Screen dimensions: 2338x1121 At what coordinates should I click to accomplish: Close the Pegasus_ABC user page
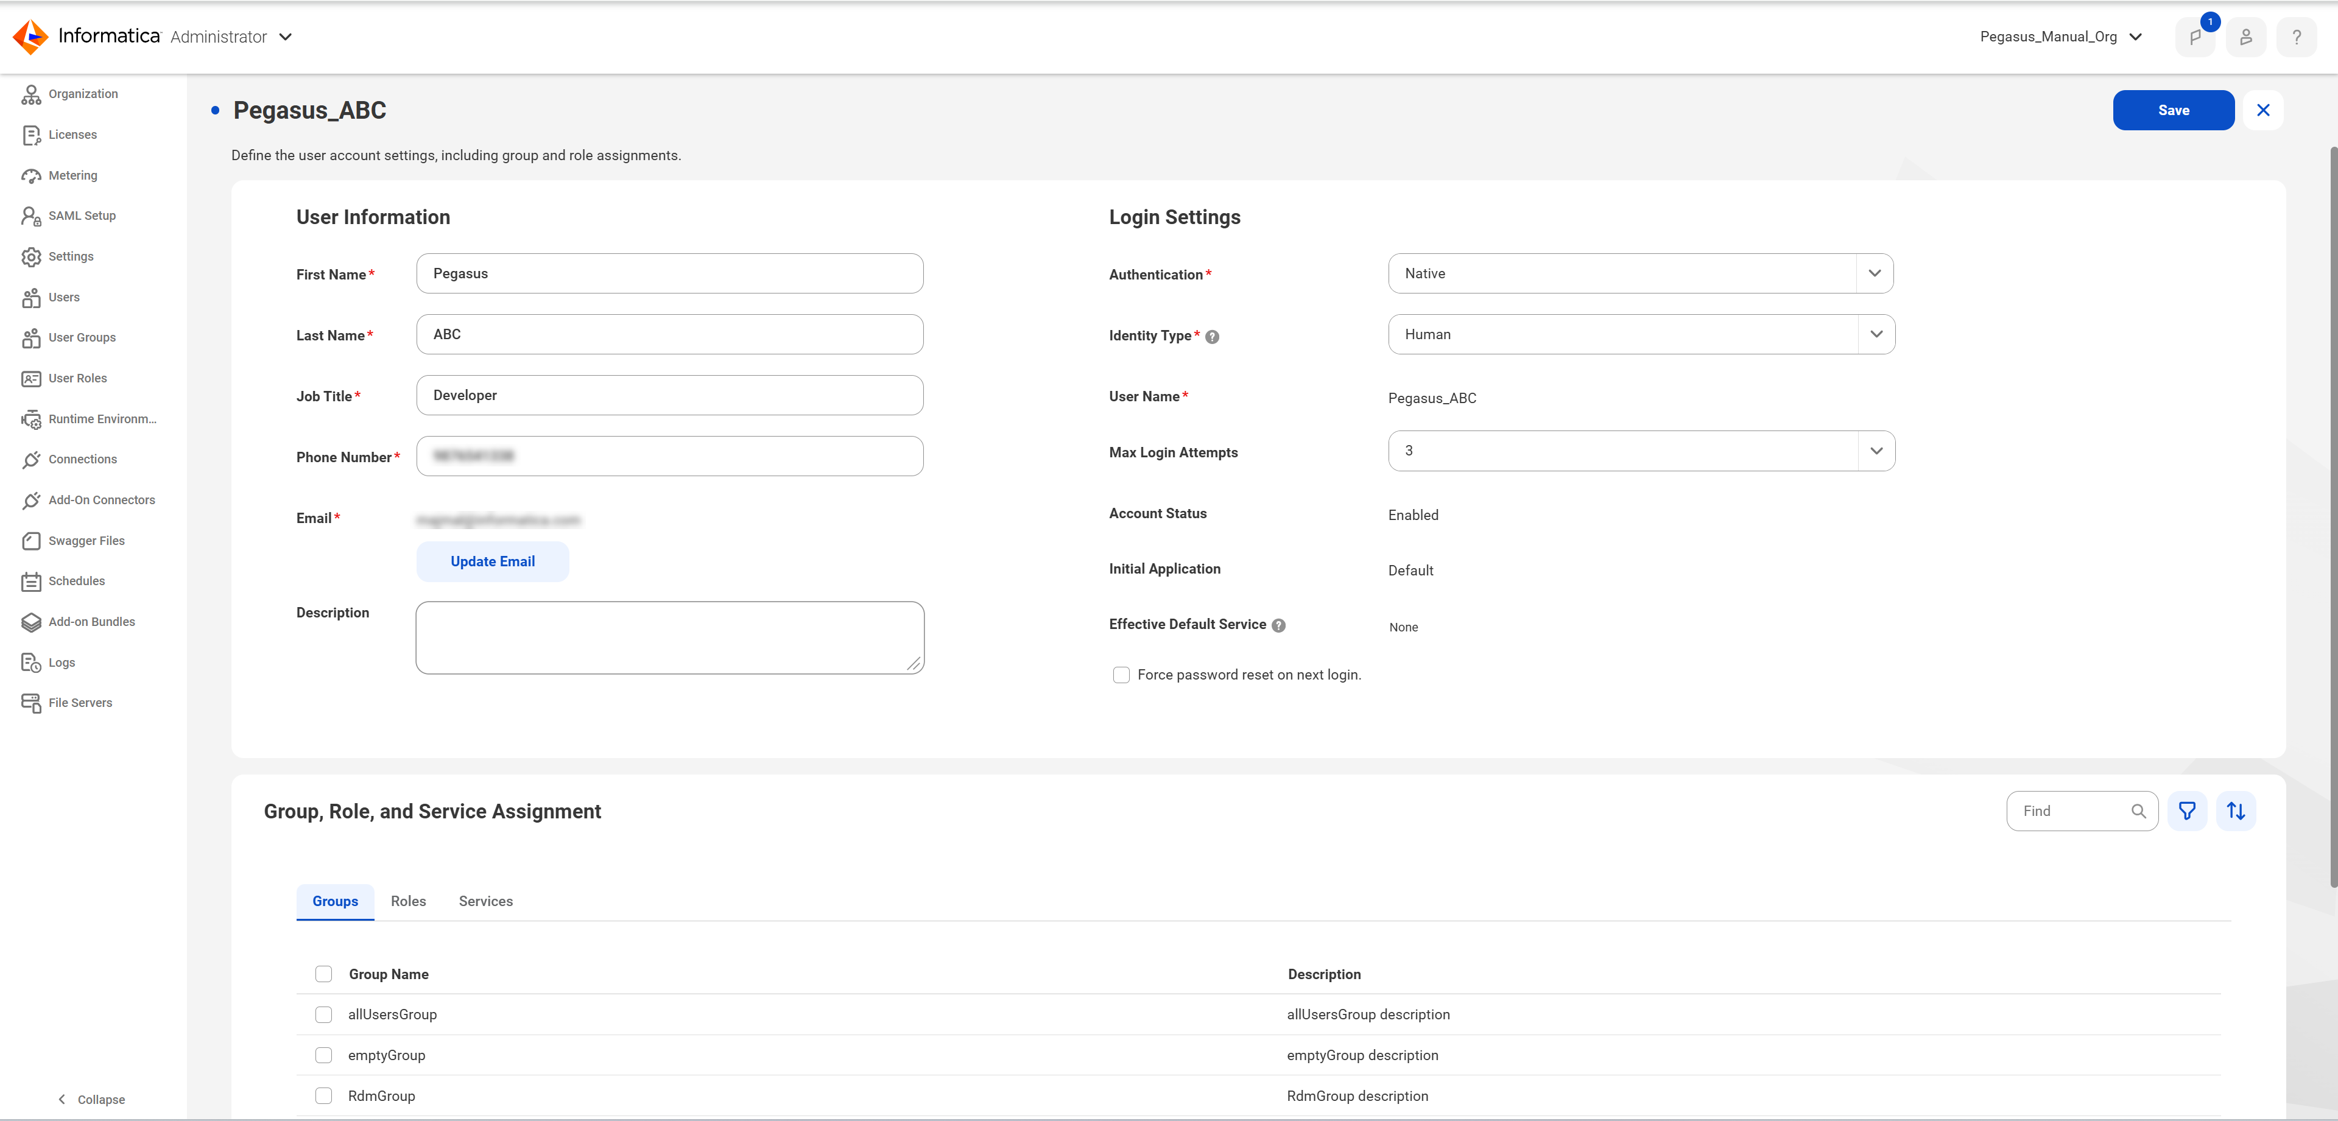2262,110
